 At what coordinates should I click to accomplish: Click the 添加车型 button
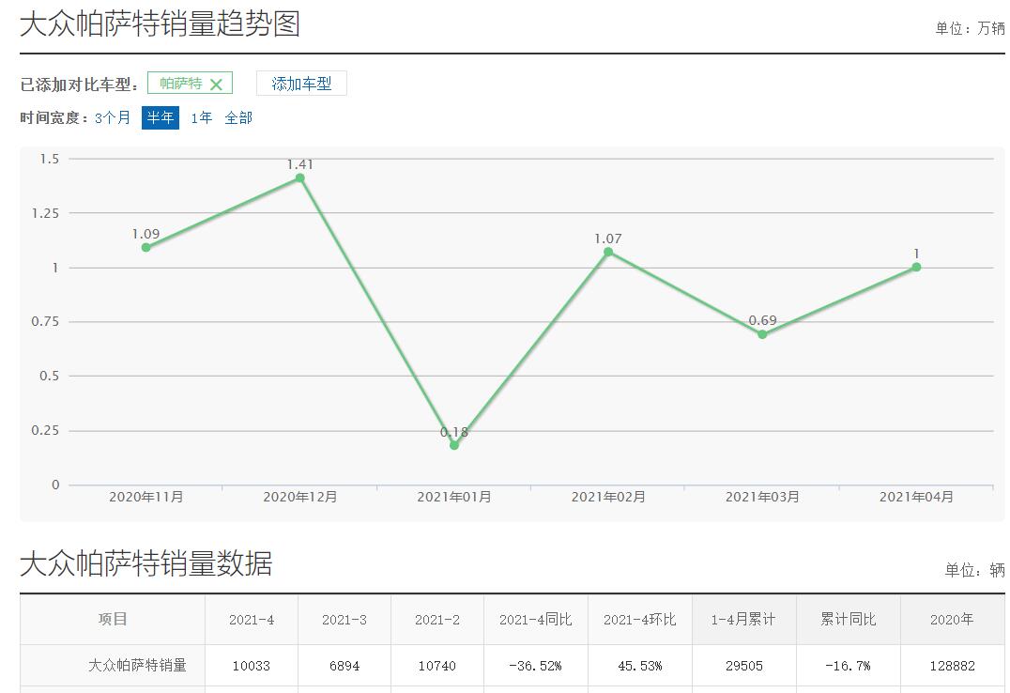point(301,84)
